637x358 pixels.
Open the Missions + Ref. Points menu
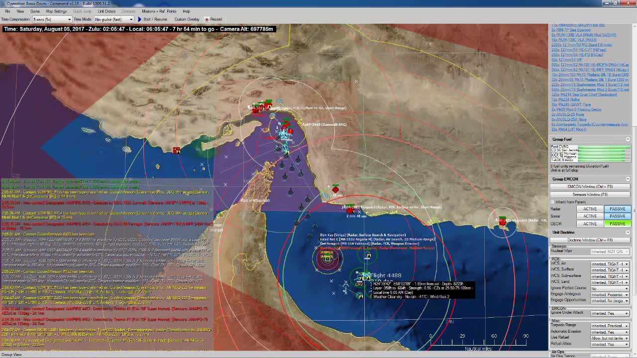[x=159, y=11]
